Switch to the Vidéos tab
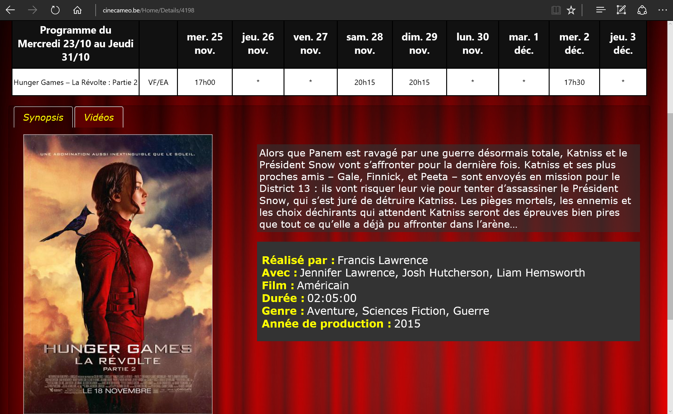The width and height of the screenshot is (673, 414). pyautogui.click(x=99, y=117)
